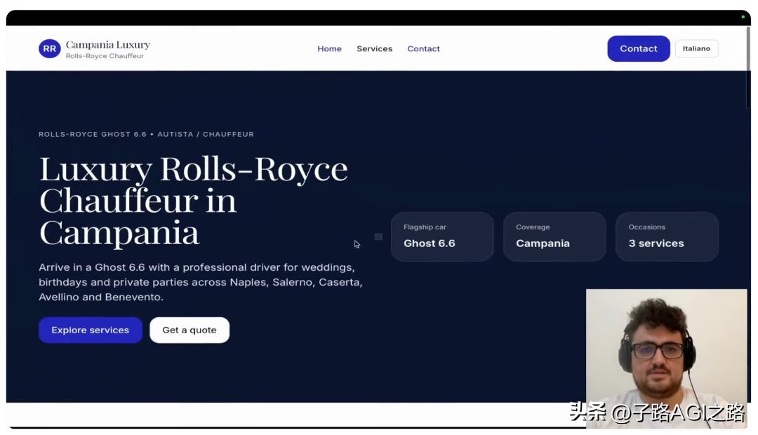This screenshot has width=758, height=435.
Task: Click the Campania Luxury brand name
Action: [107, 45]
